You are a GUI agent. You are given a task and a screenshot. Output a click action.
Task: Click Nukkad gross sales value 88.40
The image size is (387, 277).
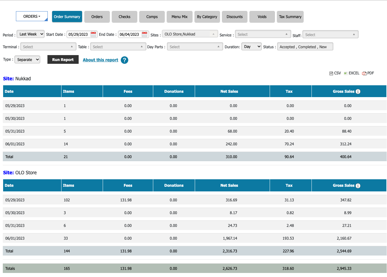click(x=346, y=131)
